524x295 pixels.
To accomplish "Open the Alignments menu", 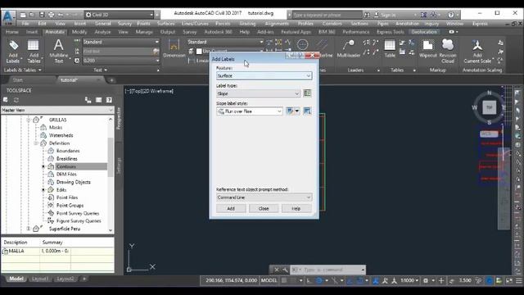I will [x=277, y=24].
